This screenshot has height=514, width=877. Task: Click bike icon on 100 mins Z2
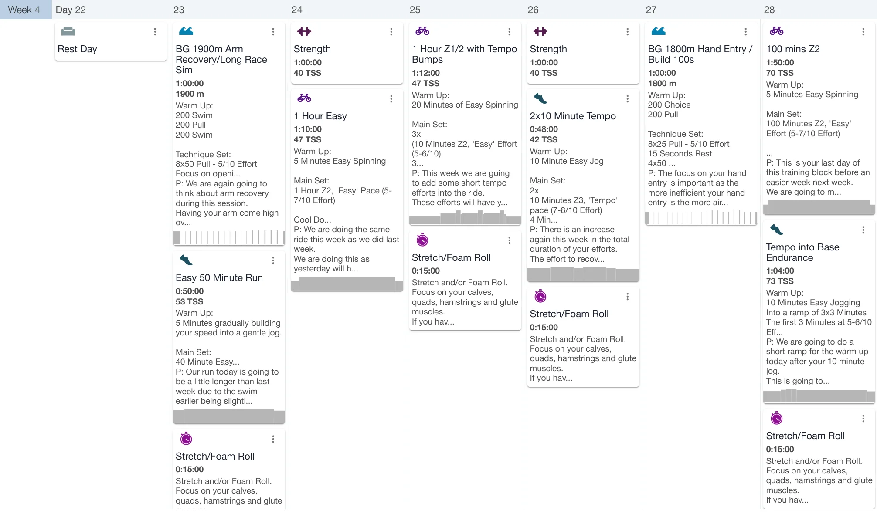tap(776, 31)
